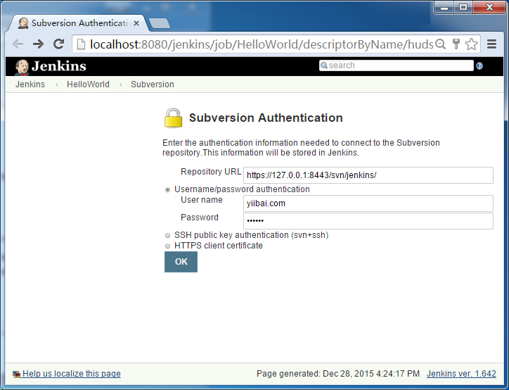Click the browser back arrow
The width and height of the screenshot is (509, 390).
[18, 44]
